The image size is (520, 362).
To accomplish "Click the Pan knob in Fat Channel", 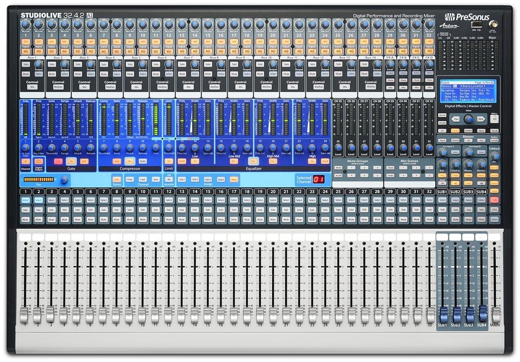I will (x=64, y=179).
